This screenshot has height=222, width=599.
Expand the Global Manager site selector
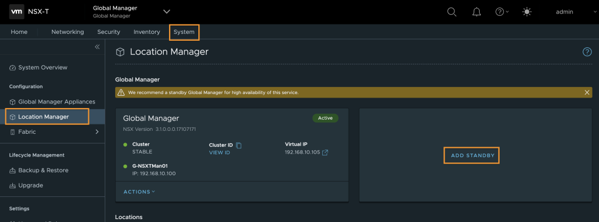[x=167, y=12]
